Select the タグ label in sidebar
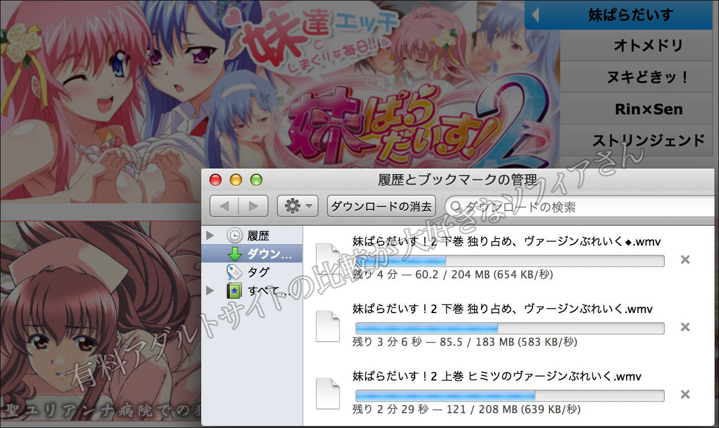Image resolution: width=719 pixels, height=428 pixels. pyautogui.click(x=258, y=272)
